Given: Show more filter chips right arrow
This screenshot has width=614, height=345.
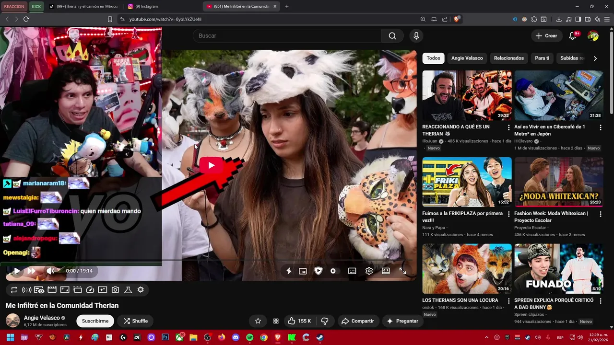Looking at the screenshot, I should pyautogui.click(x=595, y=58).
